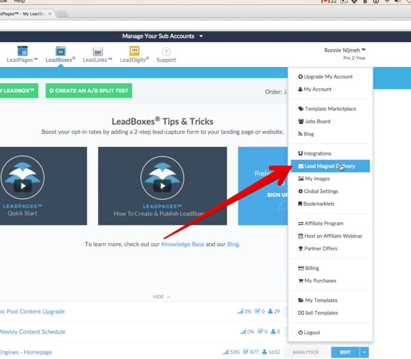Hide the Tips & Tricks section
The image size is (411, 359).
[161, 296]
